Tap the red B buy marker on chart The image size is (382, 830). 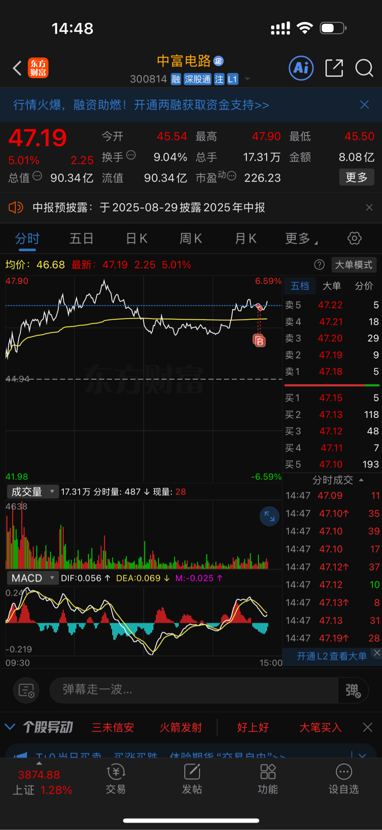(x=259, y=341)
